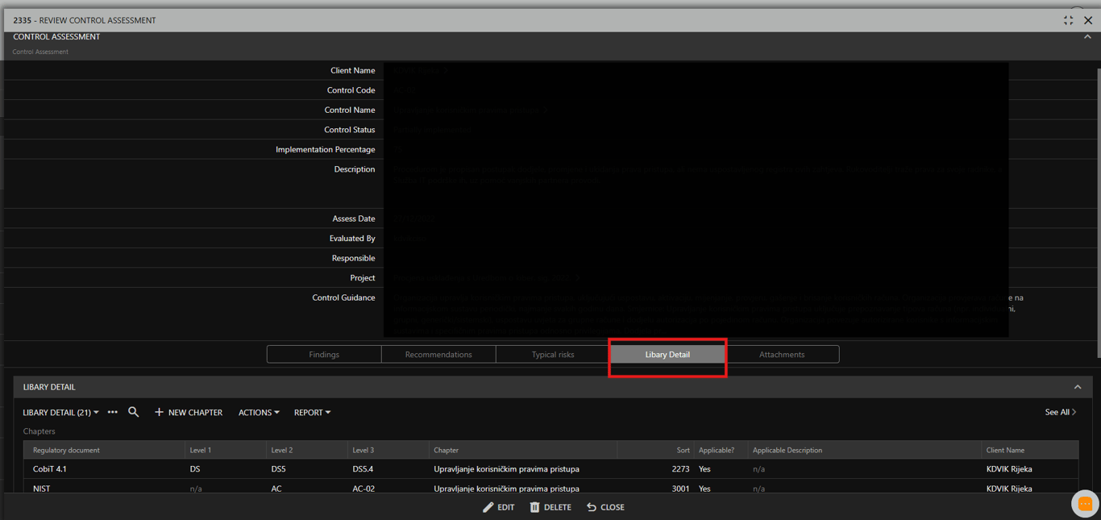
Task: Click the Edit pencil button
Action: (498, 507)
